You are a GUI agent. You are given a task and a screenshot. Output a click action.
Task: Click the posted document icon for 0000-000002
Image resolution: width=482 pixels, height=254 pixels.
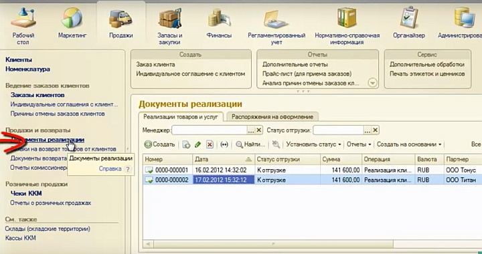[149, 180]
